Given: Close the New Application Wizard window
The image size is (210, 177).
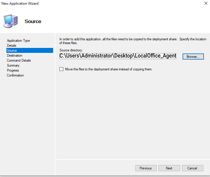Looking at the screenshot, I should 206,3.
